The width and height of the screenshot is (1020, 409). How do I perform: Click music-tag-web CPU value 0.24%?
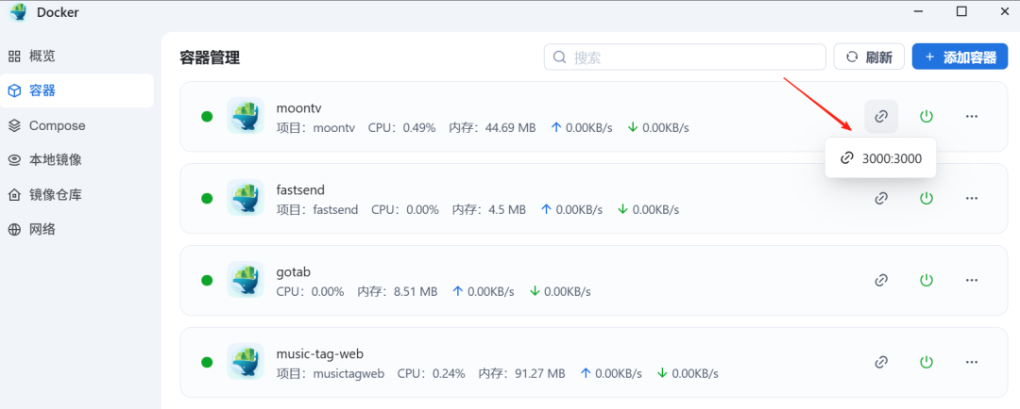[449, 373]
